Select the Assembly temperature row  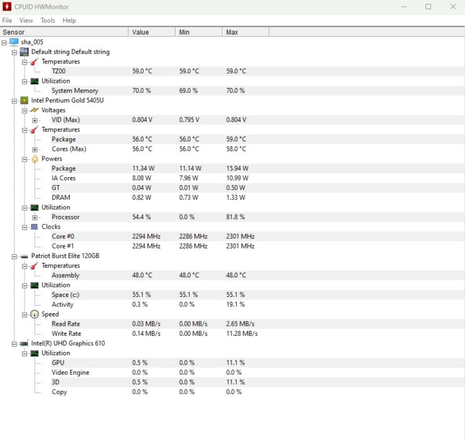click(258, 276)
